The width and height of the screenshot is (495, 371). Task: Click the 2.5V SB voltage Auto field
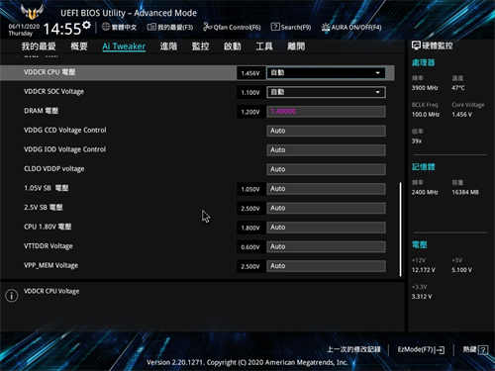pos(326,208)
